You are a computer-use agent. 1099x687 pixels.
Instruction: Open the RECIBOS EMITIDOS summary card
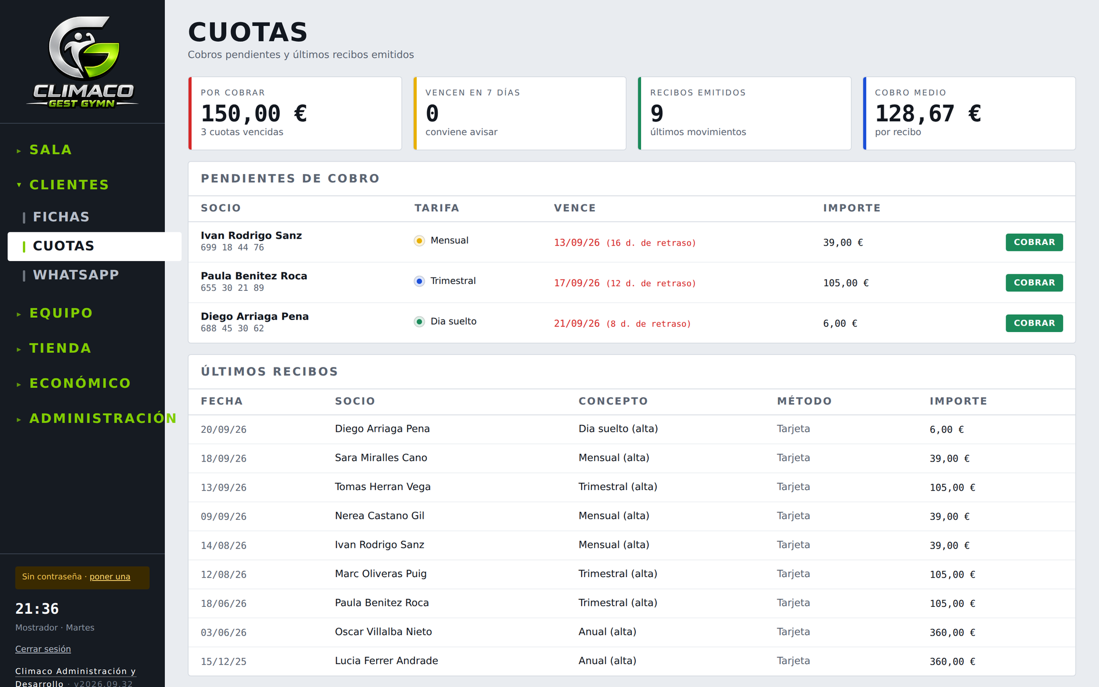(745, 113)
